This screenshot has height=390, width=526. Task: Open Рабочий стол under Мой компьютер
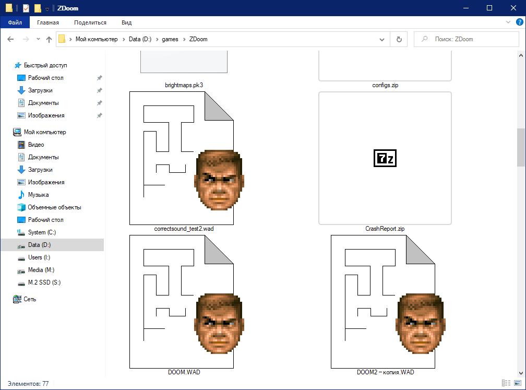pyautogui.click(x=45, y=220)
